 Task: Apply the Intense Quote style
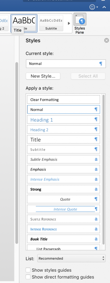[x=64, y=209]
